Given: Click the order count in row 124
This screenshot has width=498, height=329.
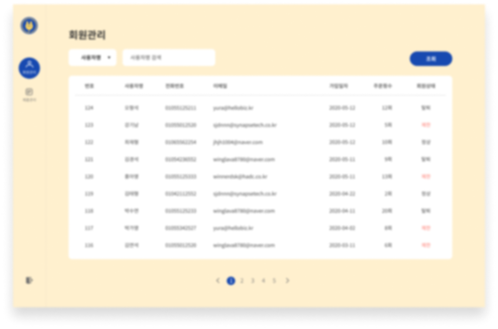Looking at the screenshot, I should coord(387,108).
